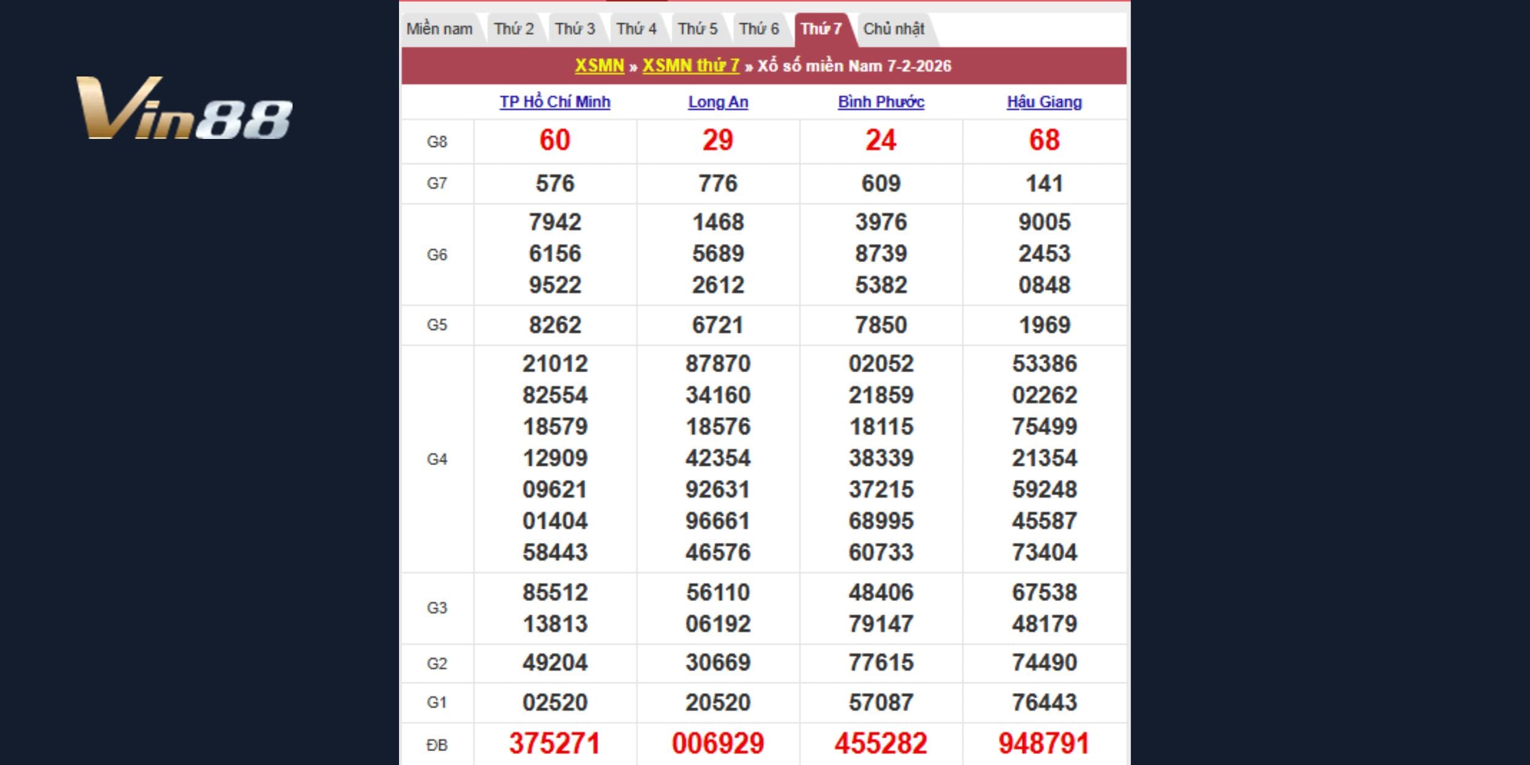Open the Thứ 5 tab
Image resolution: width=1530 pixels, height=765 pixels.
[697, 29]
